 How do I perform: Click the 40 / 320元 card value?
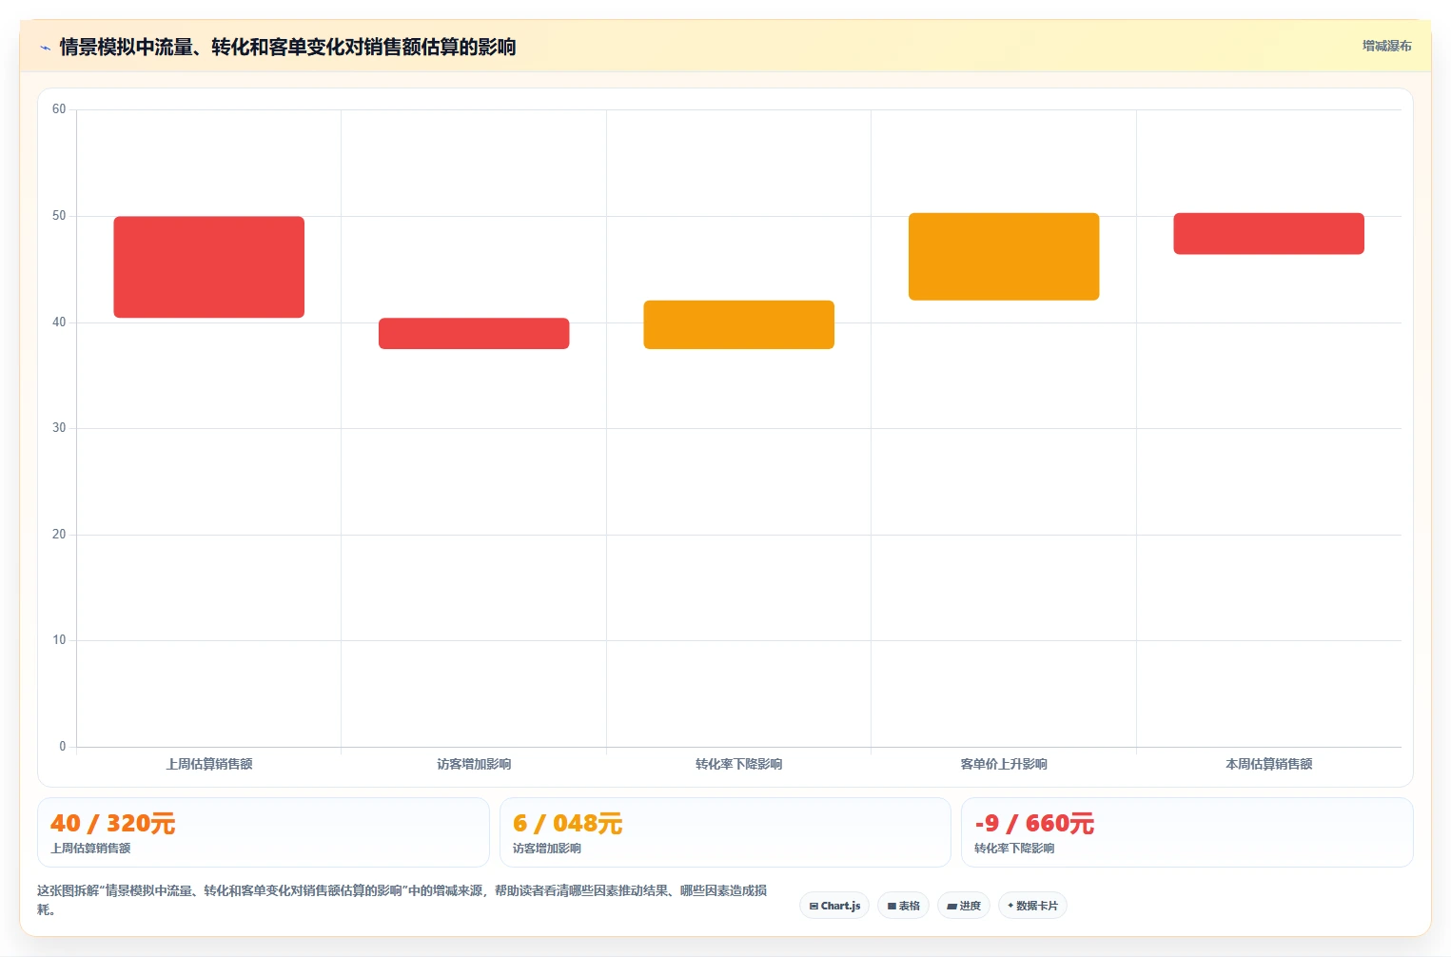pyautogui.click(x=112, y=823)
